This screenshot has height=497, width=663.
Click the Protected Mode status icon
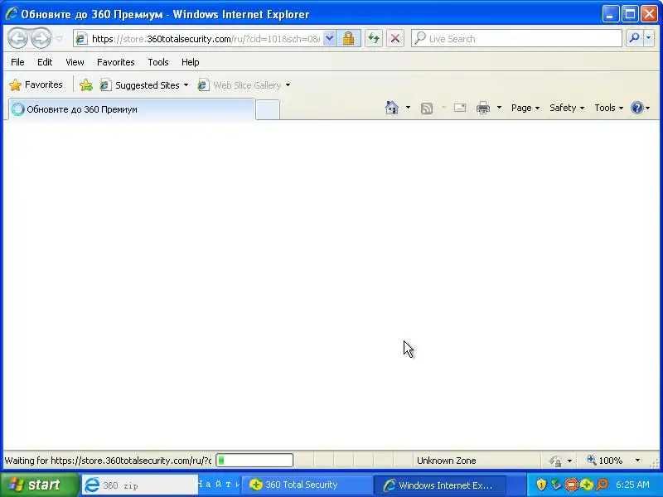point(555,461)
